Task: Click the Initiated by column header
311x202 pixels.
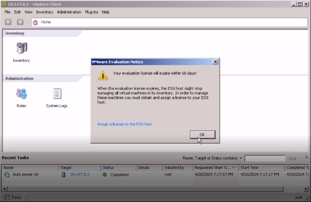Action: pos(178,168)
